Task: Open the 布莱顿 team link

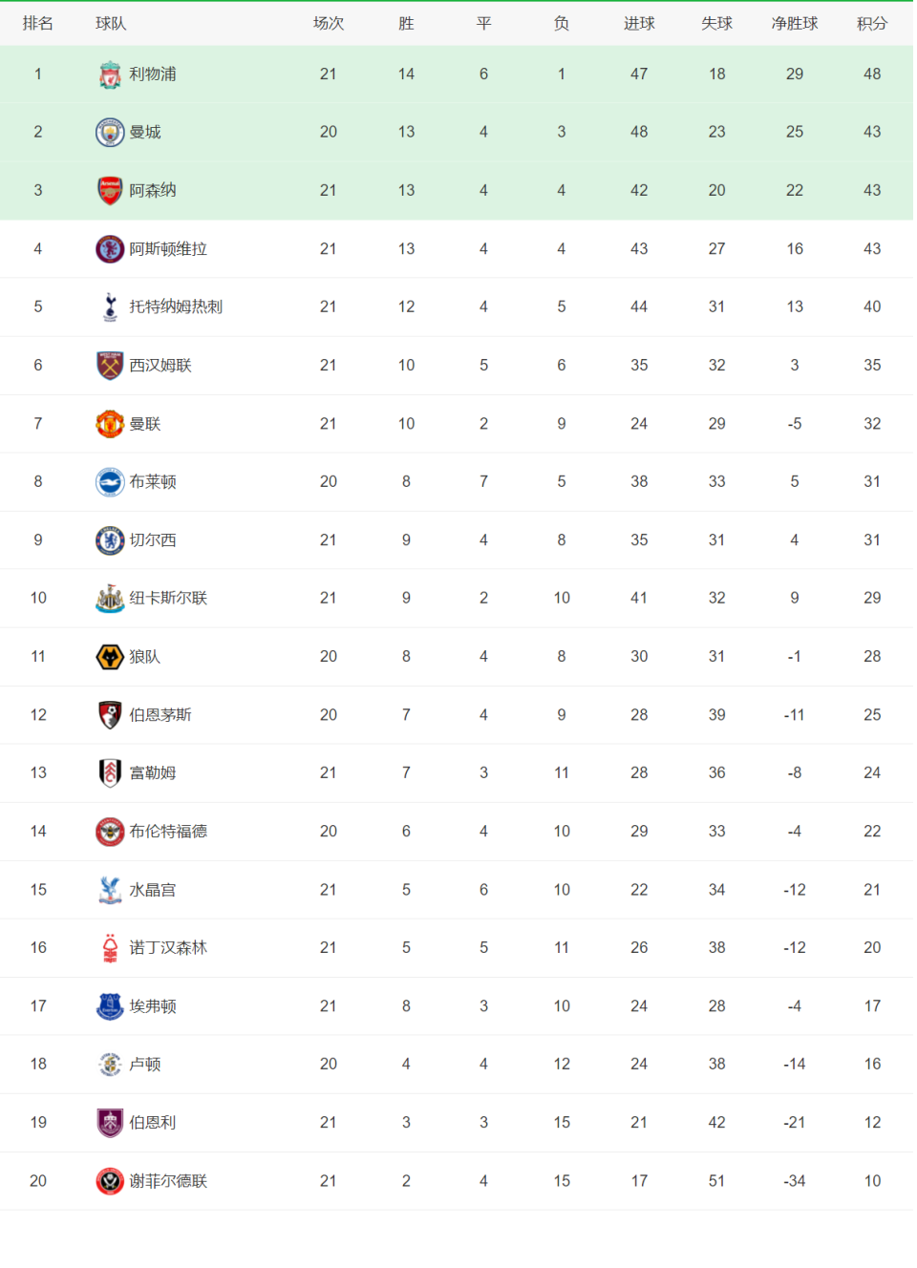Action: (x=153, y=482)
